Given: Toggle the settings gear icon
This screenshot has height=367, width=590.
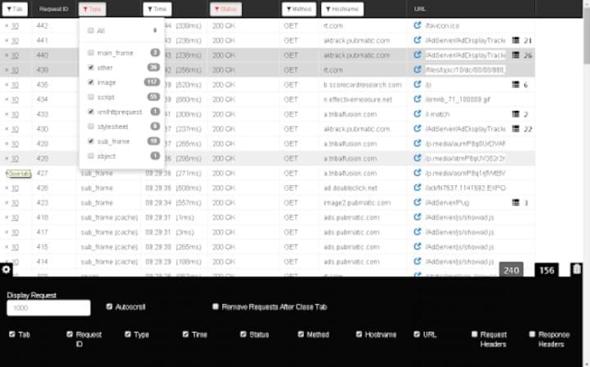Looking at the screenshot, I should [x=6, y=269].
